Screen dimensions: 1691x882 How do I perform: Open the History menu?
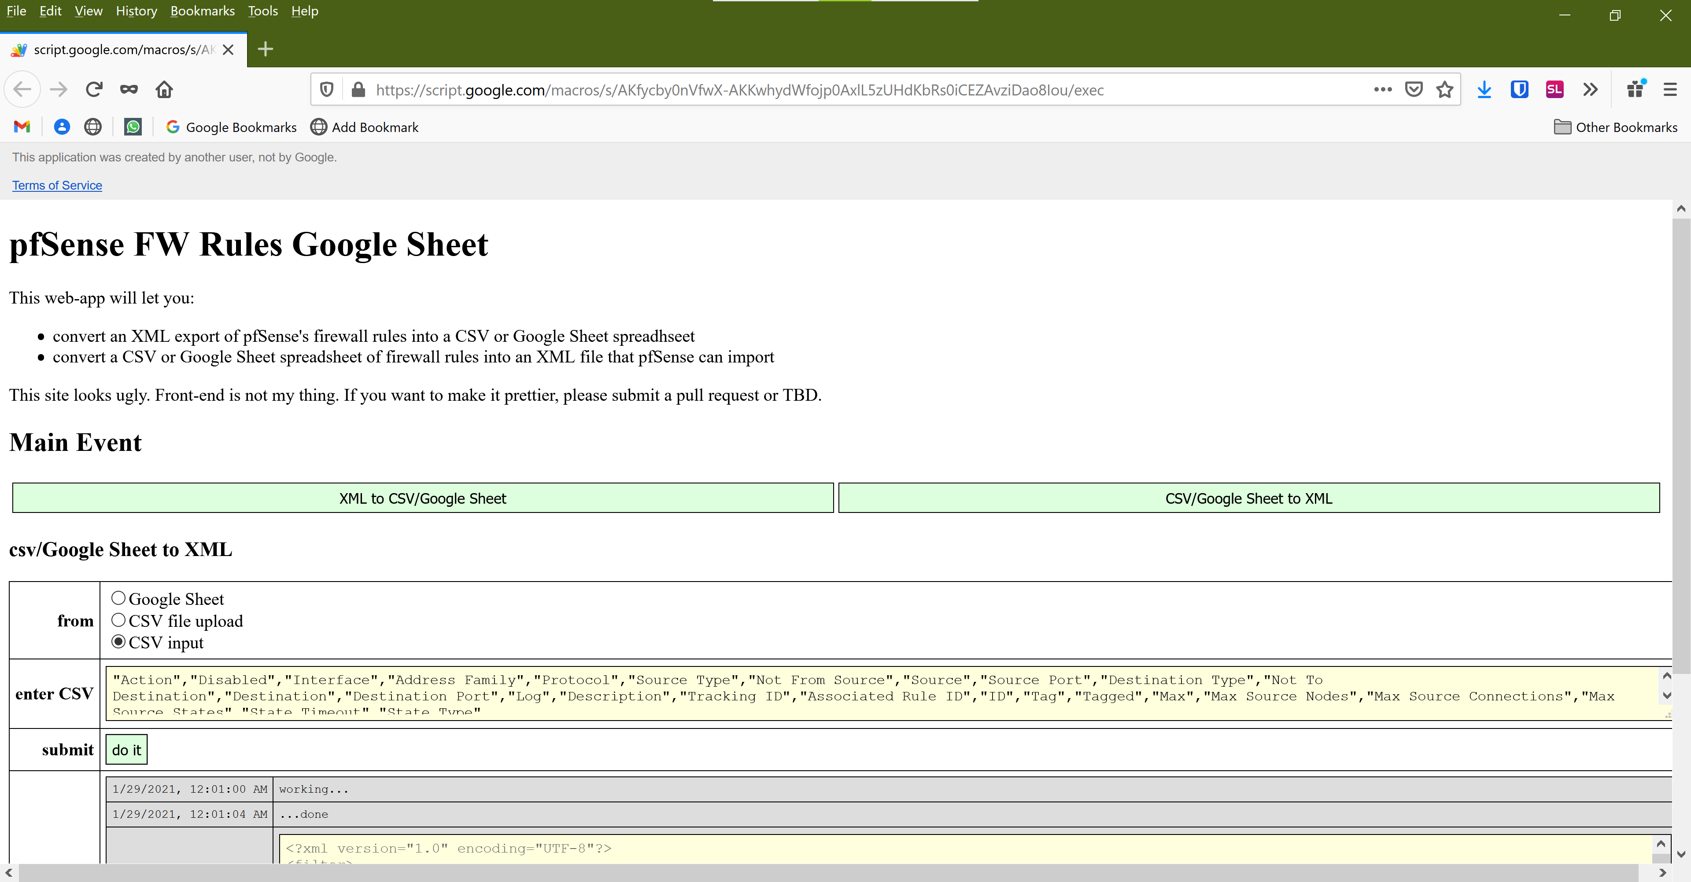coord(137,11)
